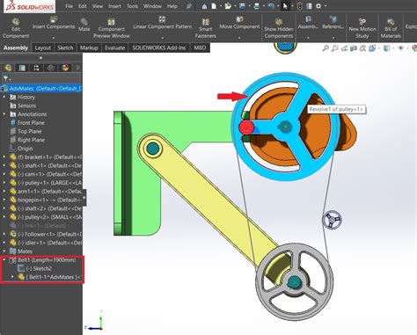Viewport: 417px width, 335px height.
Task: Switch to the MBD tab
Action: point(200,47)
